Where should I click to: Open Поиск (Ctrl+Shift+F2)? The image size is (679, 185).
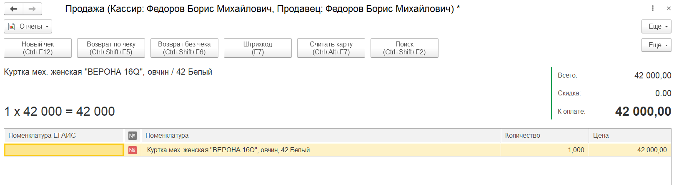(404, 48)
